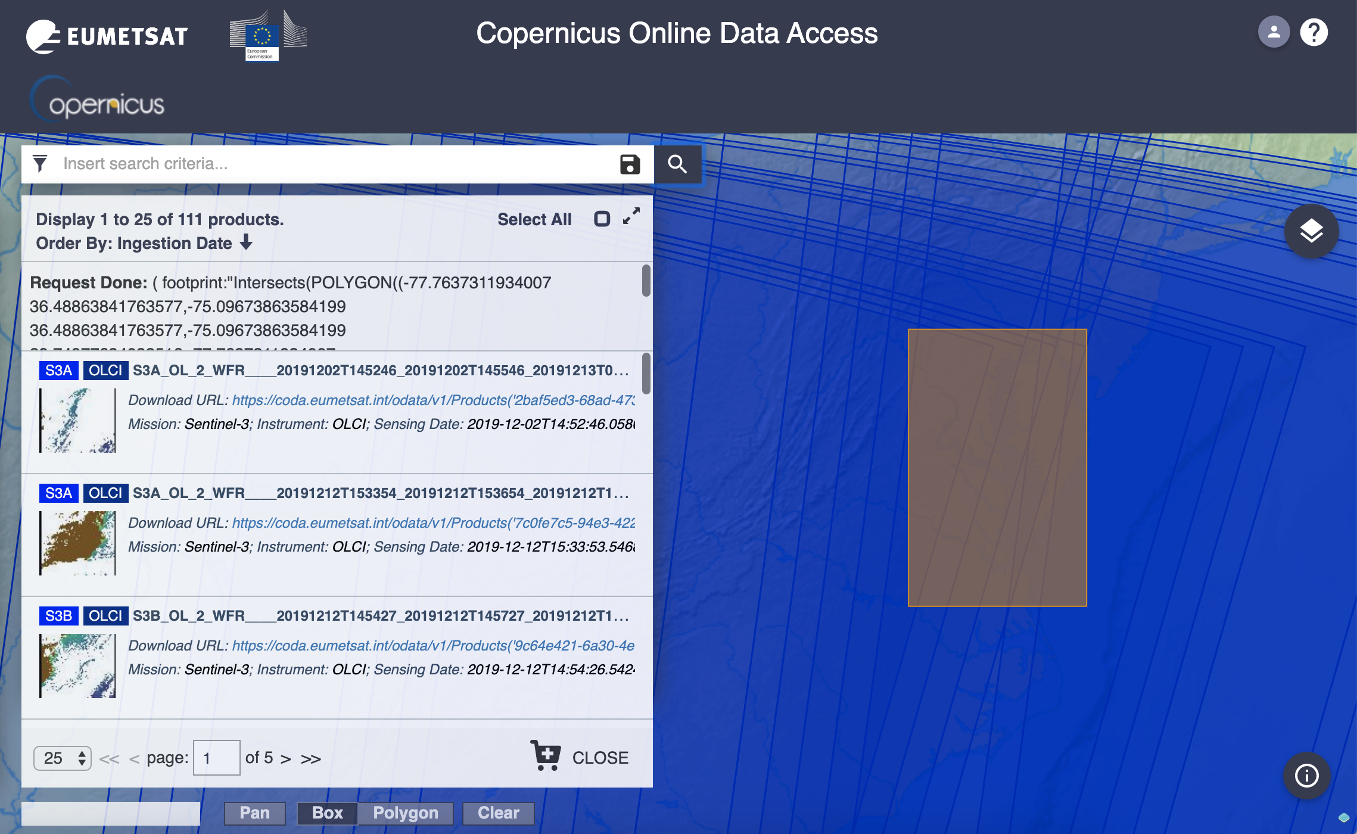
Task: Switch to Pan map mode
Action: pyautogui.click(x=254, y=813)
